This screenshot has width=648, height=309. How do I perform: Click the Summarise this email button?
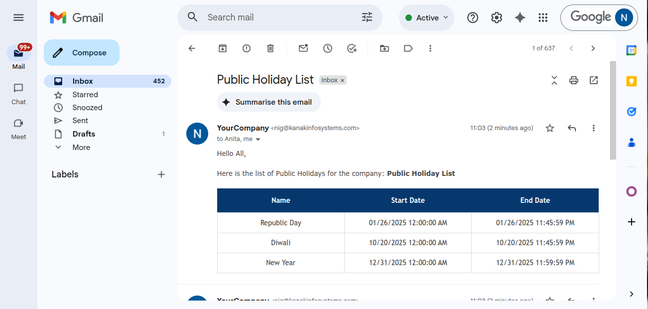(x=268, y=102)
